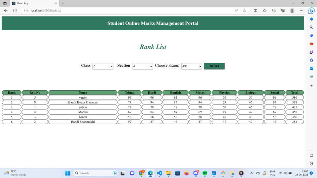Screen dimensions: 317x178
Task: Focus the address bar URL
Action: click(46, 11)
